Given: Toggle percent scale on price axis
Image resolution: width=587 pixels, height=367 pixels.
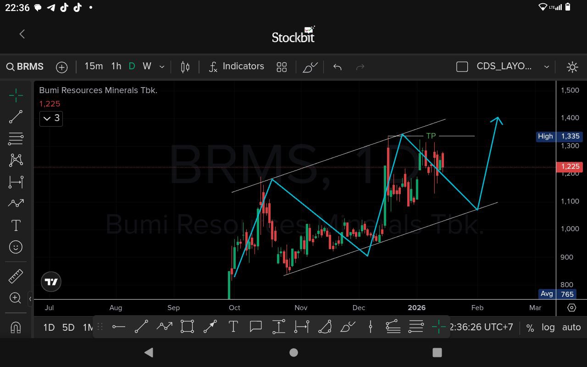Looking at the screenshot, I should click(x=530, y=328).
